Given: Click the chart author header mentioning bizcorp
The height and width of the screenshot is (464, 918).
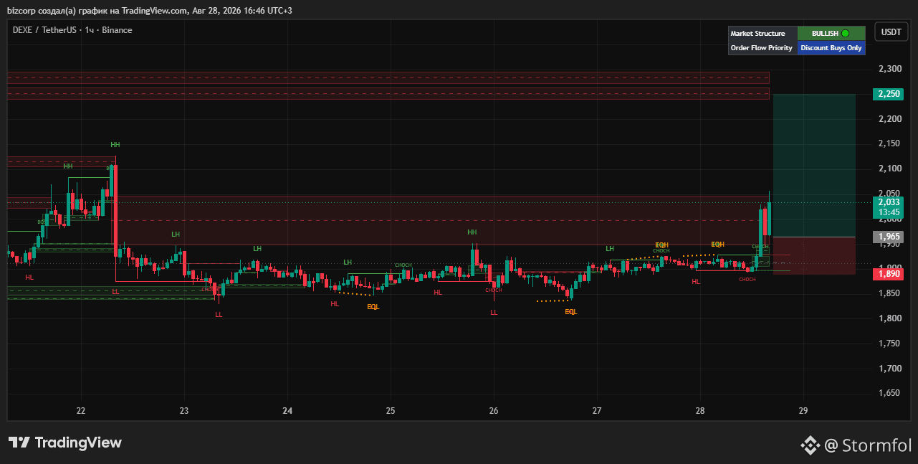Looking at the screenshot, I should click(x=150, y=10).
